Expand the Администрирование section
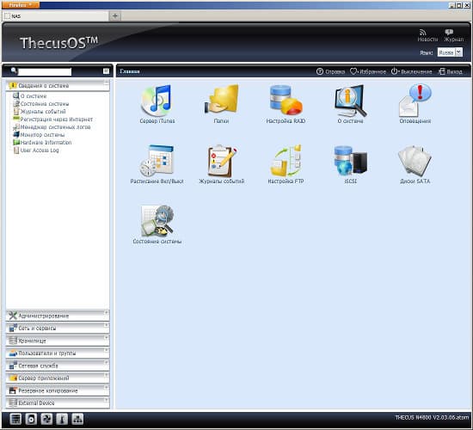This screenshot has height=430, width=473. click(x=58, y=316)
